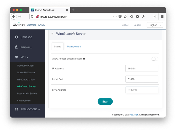This screenshot has width=176, height=131.
Task: Click the Applications grid icon
Action: tap(17, 109)
